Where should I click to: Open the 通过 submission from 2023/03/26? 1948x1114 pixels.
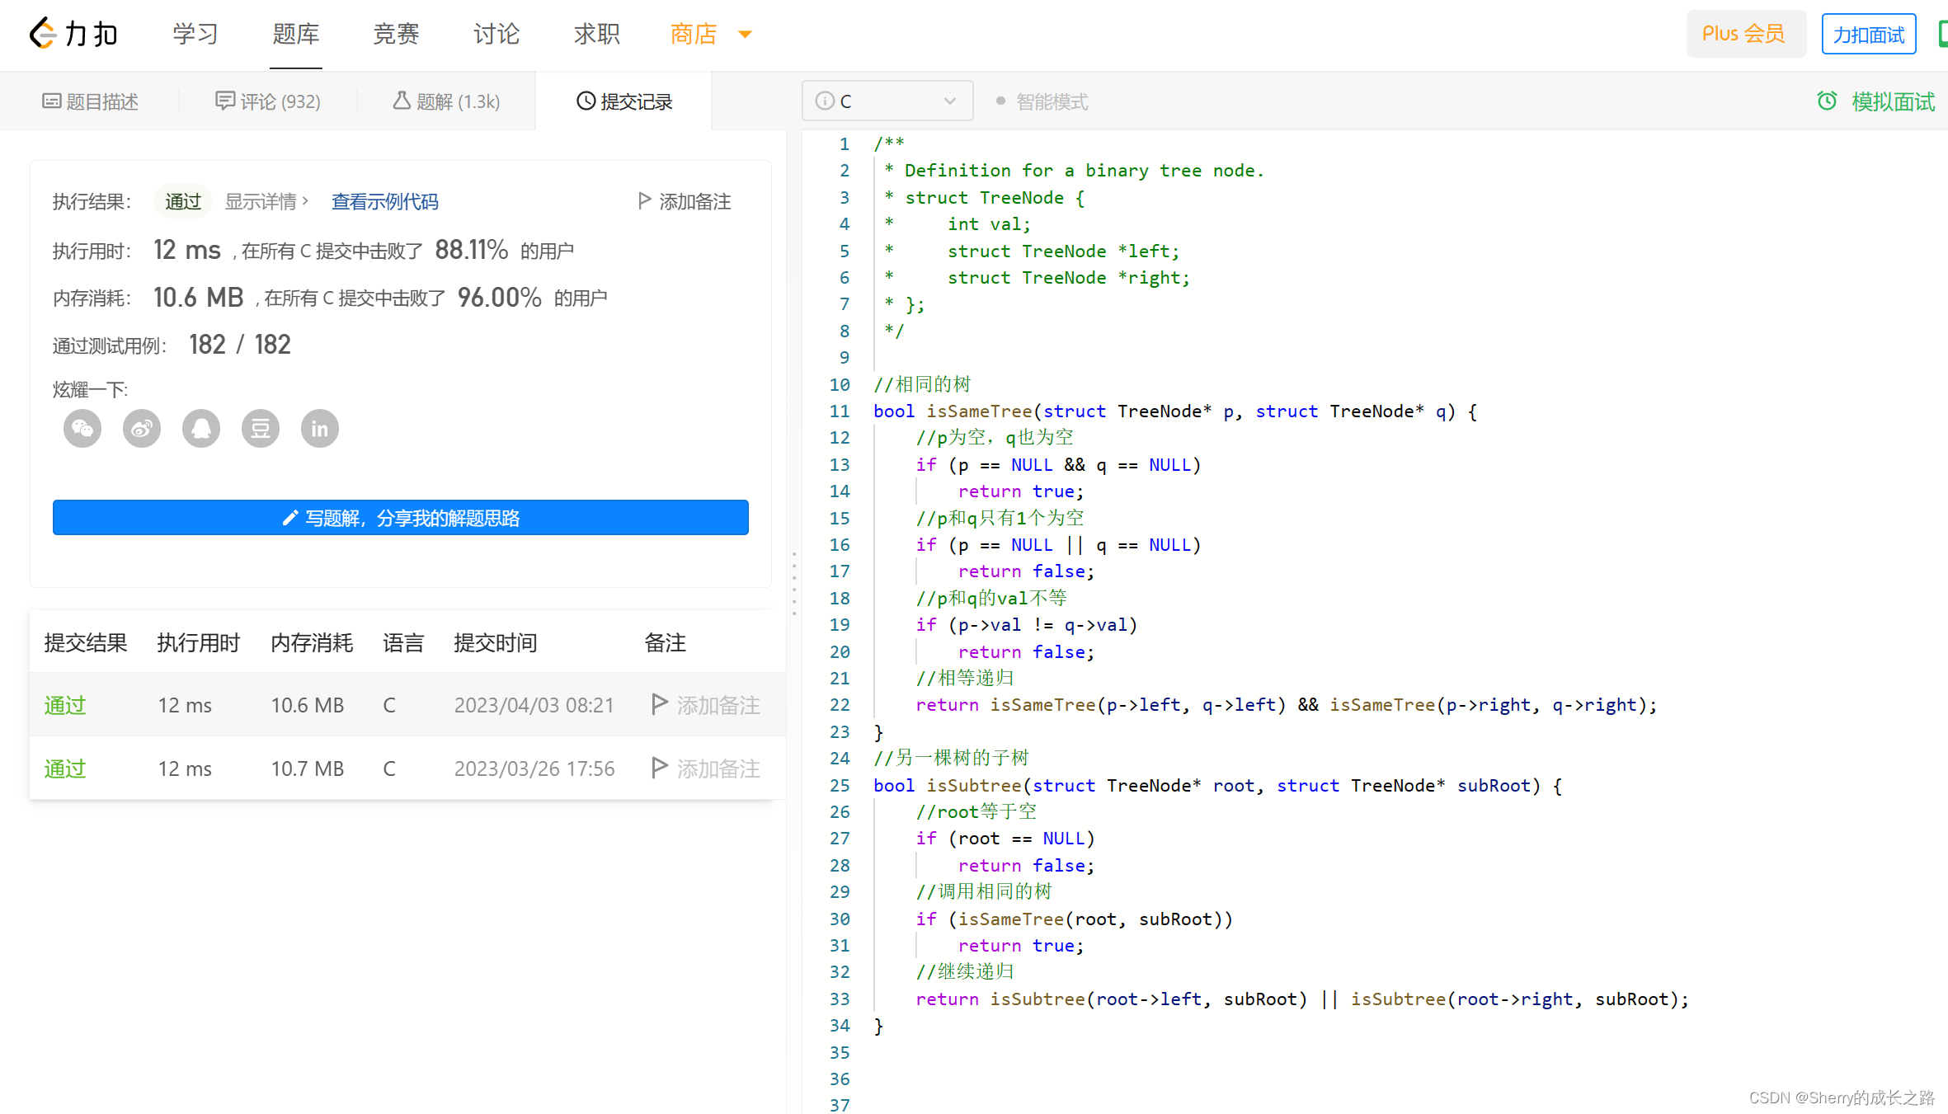(x=65, y=769)
